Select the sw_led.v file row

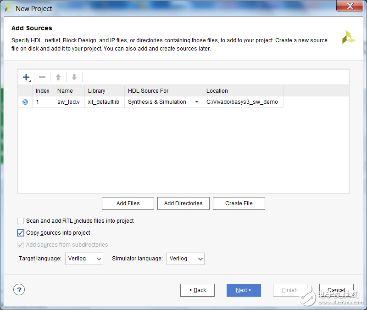pos(69,102)
